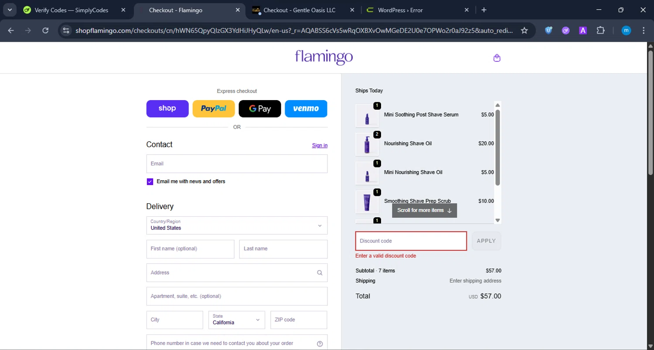Open the purple round extension icon
The width and height of the screenshot is (654, 350).
click(x=565, y=30)
